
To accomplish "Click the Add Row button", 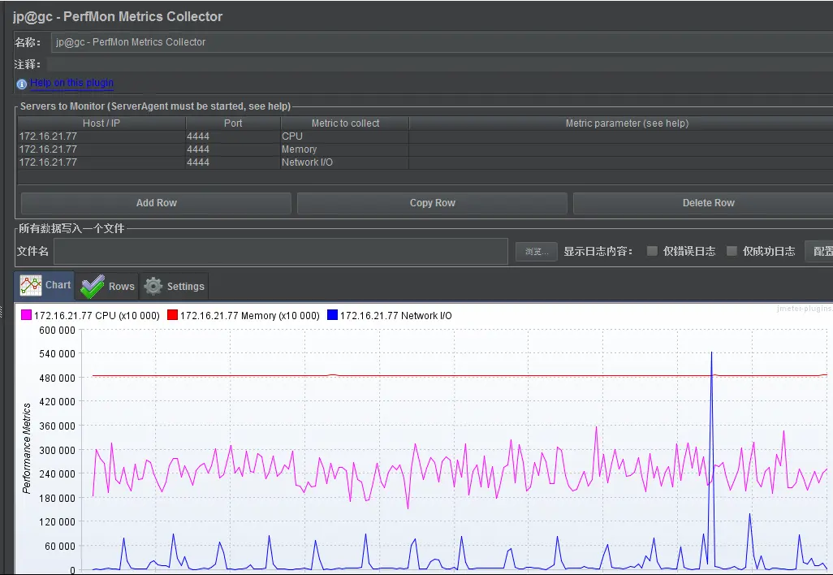I will (156, 203).
